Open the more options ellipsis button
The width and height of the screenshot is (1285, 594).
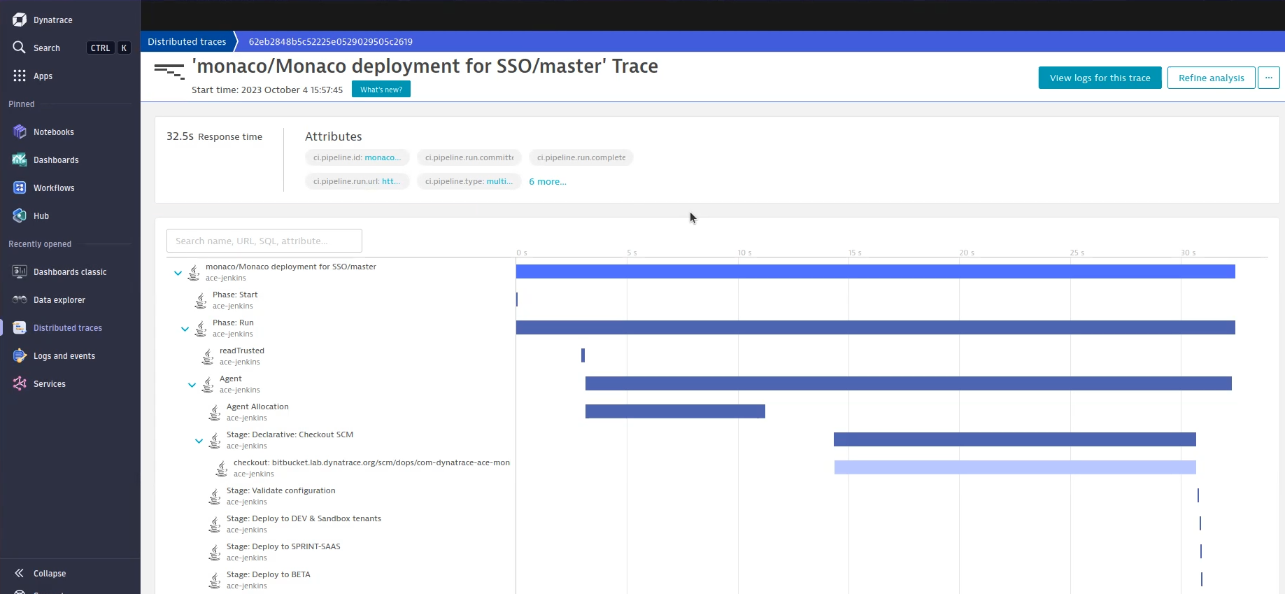(1268, 78)
